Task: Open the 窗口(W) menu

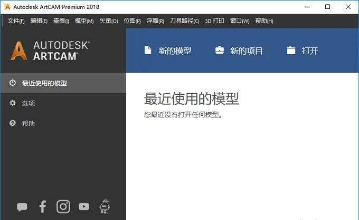Action: point(240,21)
